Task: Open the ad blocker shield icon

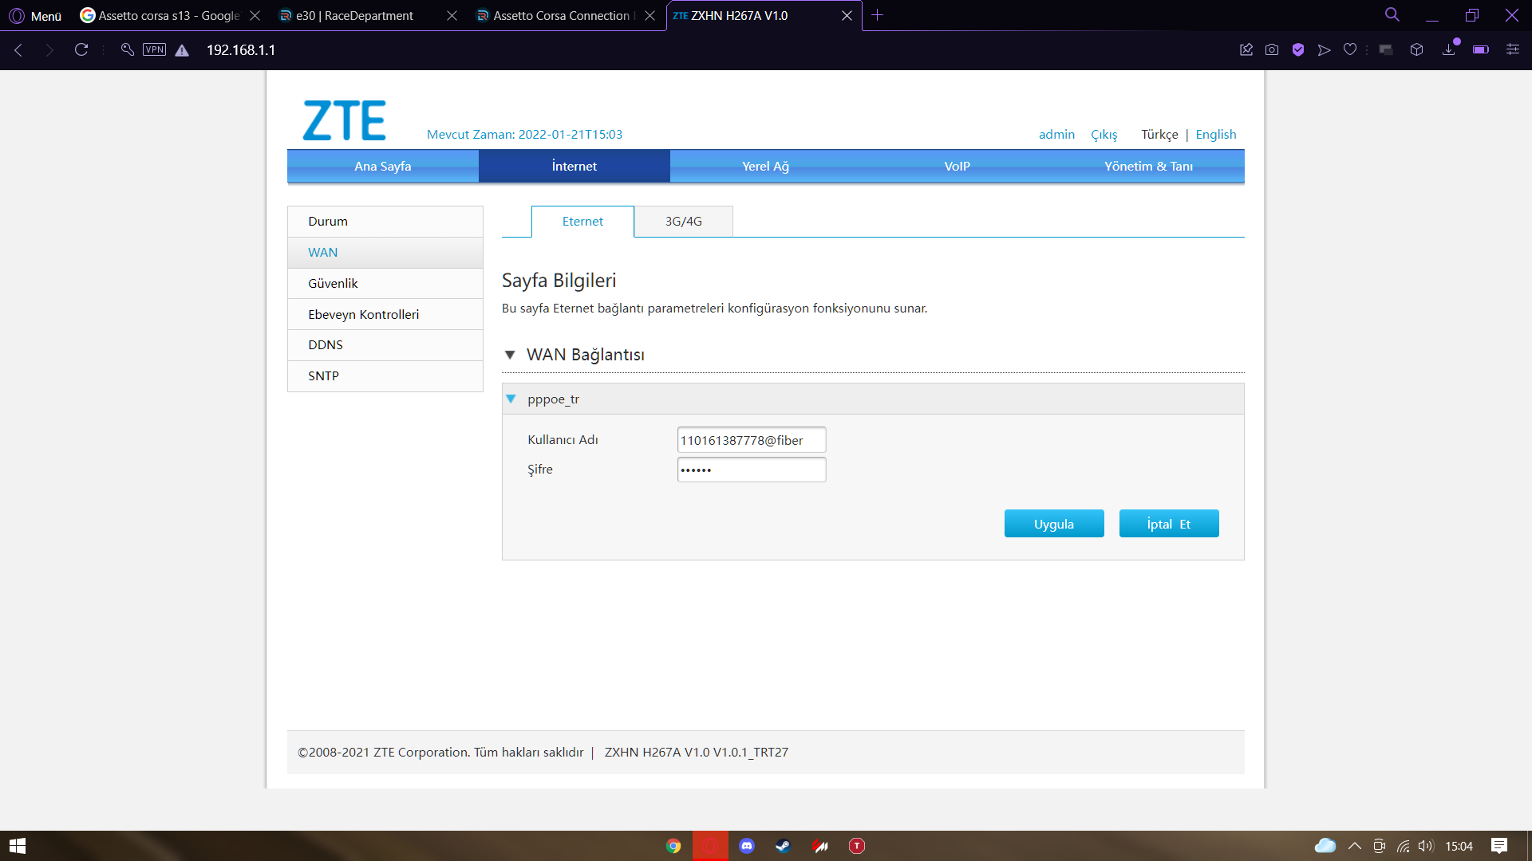Action: click(x=1298, y=49)
